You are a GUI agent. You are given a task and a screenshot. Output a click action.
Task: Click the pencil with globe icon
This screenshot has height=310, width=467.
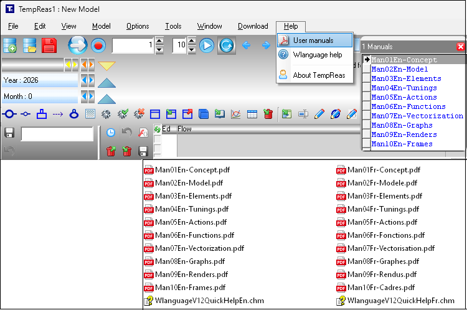pos(336,114)
